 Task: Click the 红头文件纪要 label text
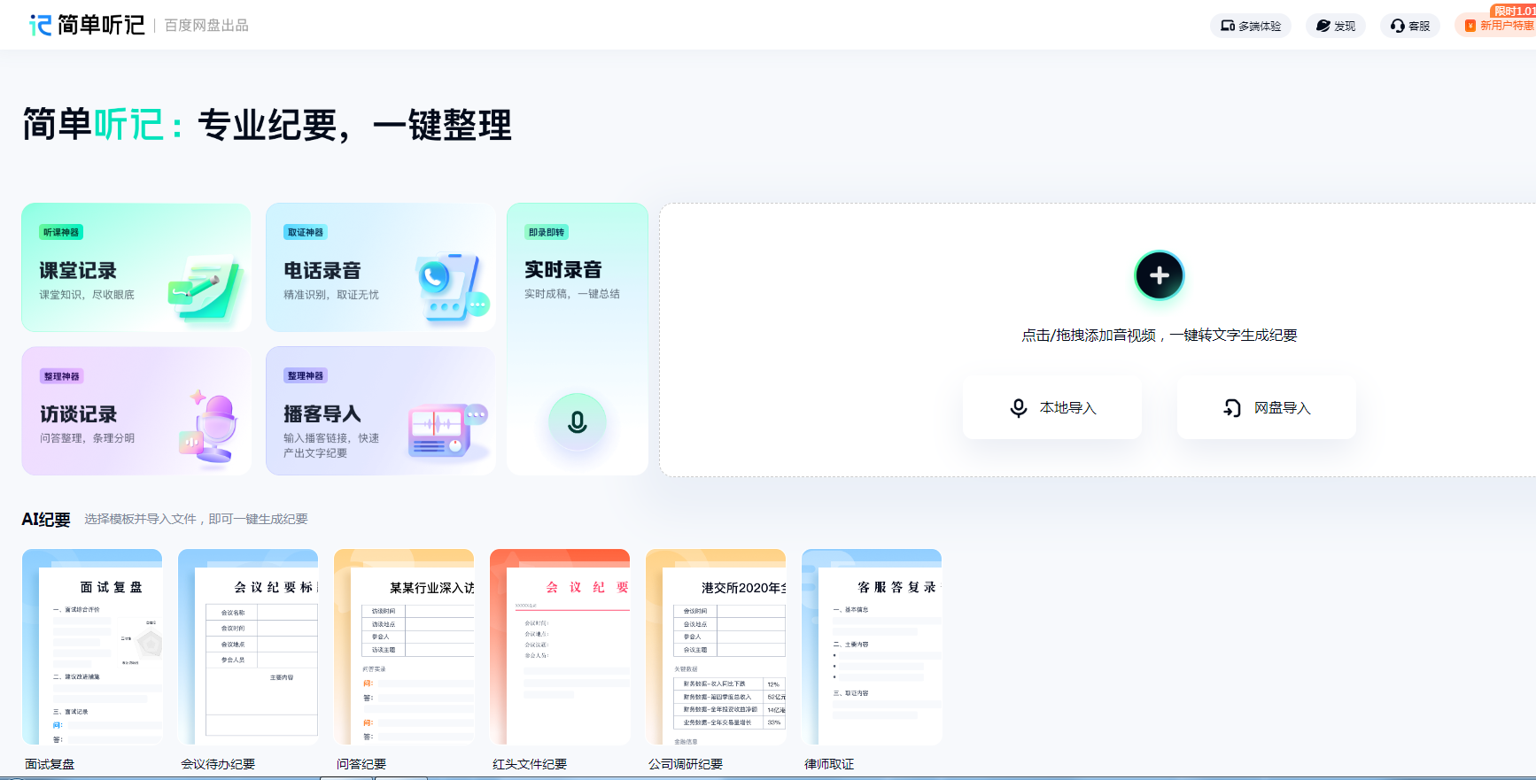pyautogui.click(x=530, y=764)
